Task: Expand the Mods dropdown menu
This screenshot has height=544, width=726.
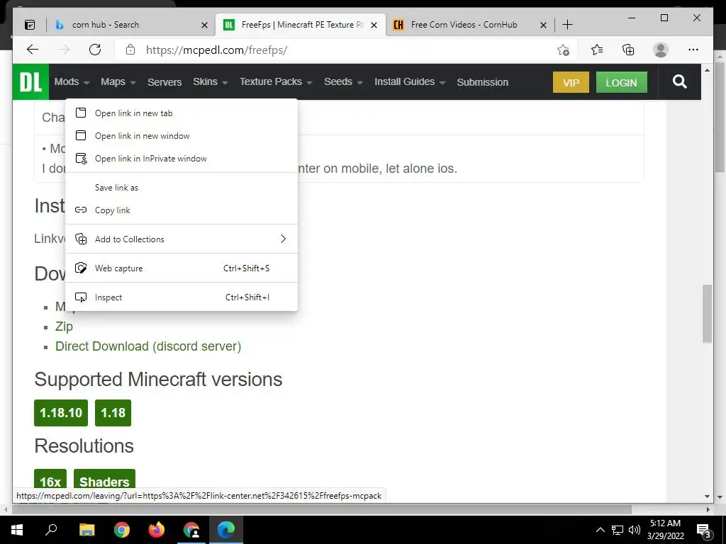Action: 72,82
